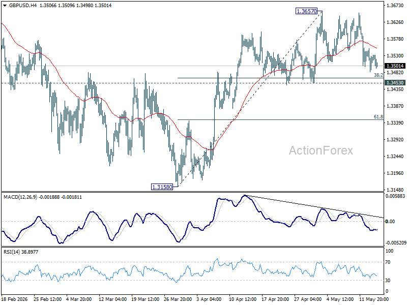This screenshot has height=305, width=407.
Task: Click the 4 Mar 20:00 time label
Action: (x=79, y=299)
